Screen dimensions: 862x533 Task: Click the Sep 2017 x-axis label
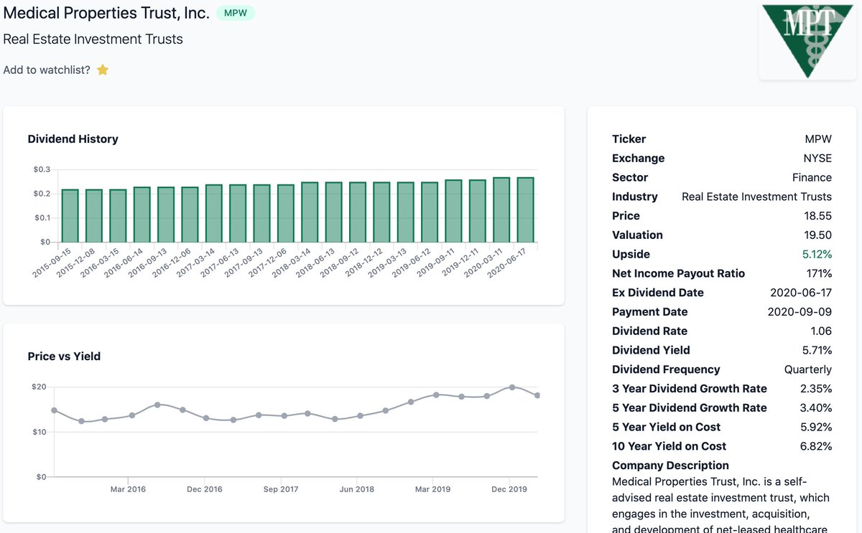point(281,489)
